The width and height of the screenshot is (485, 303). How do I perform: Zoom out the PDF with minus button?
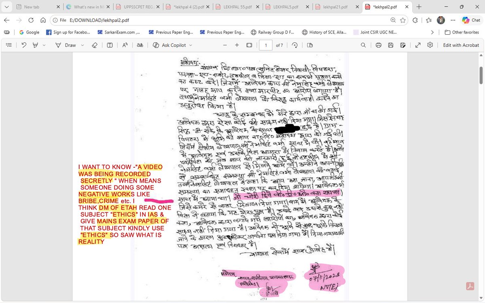(225, 45)
